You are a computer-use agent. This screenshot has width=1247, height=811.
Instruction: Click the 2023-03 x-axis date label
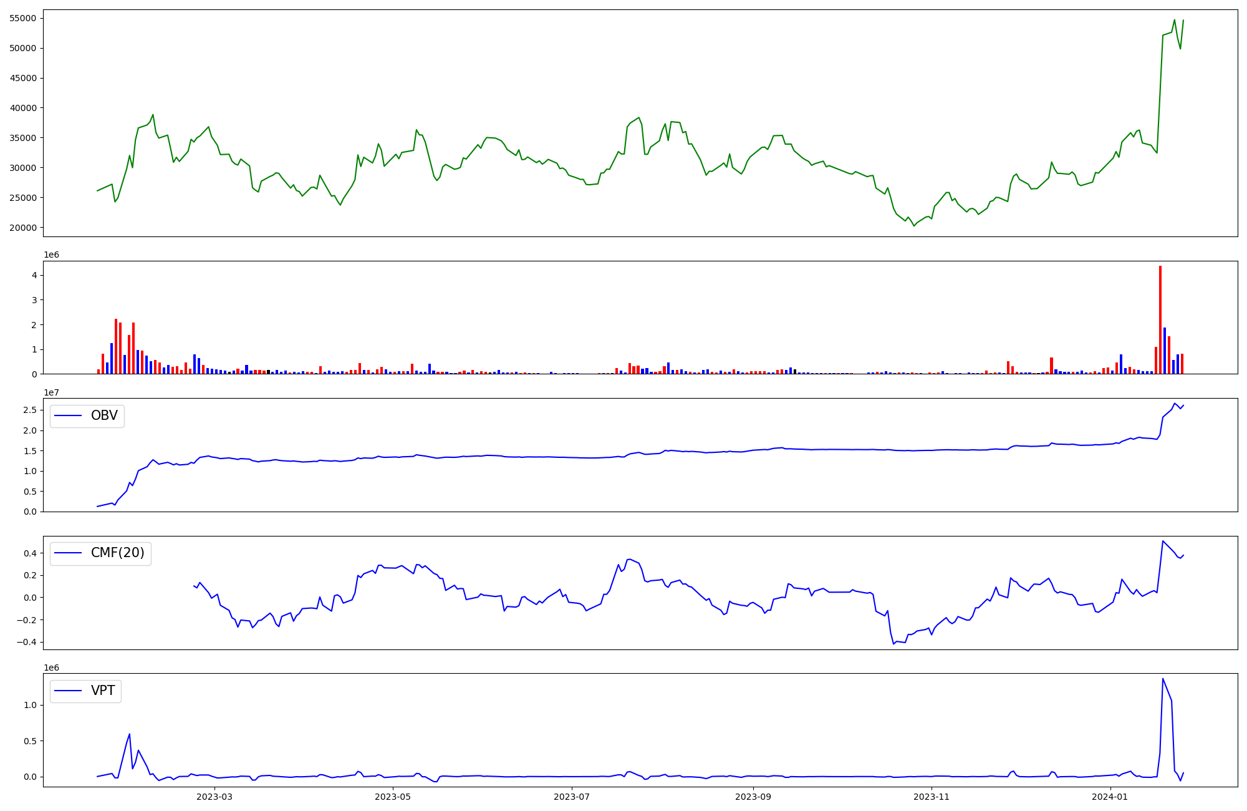pyautogui.click(x=214, y=797)
